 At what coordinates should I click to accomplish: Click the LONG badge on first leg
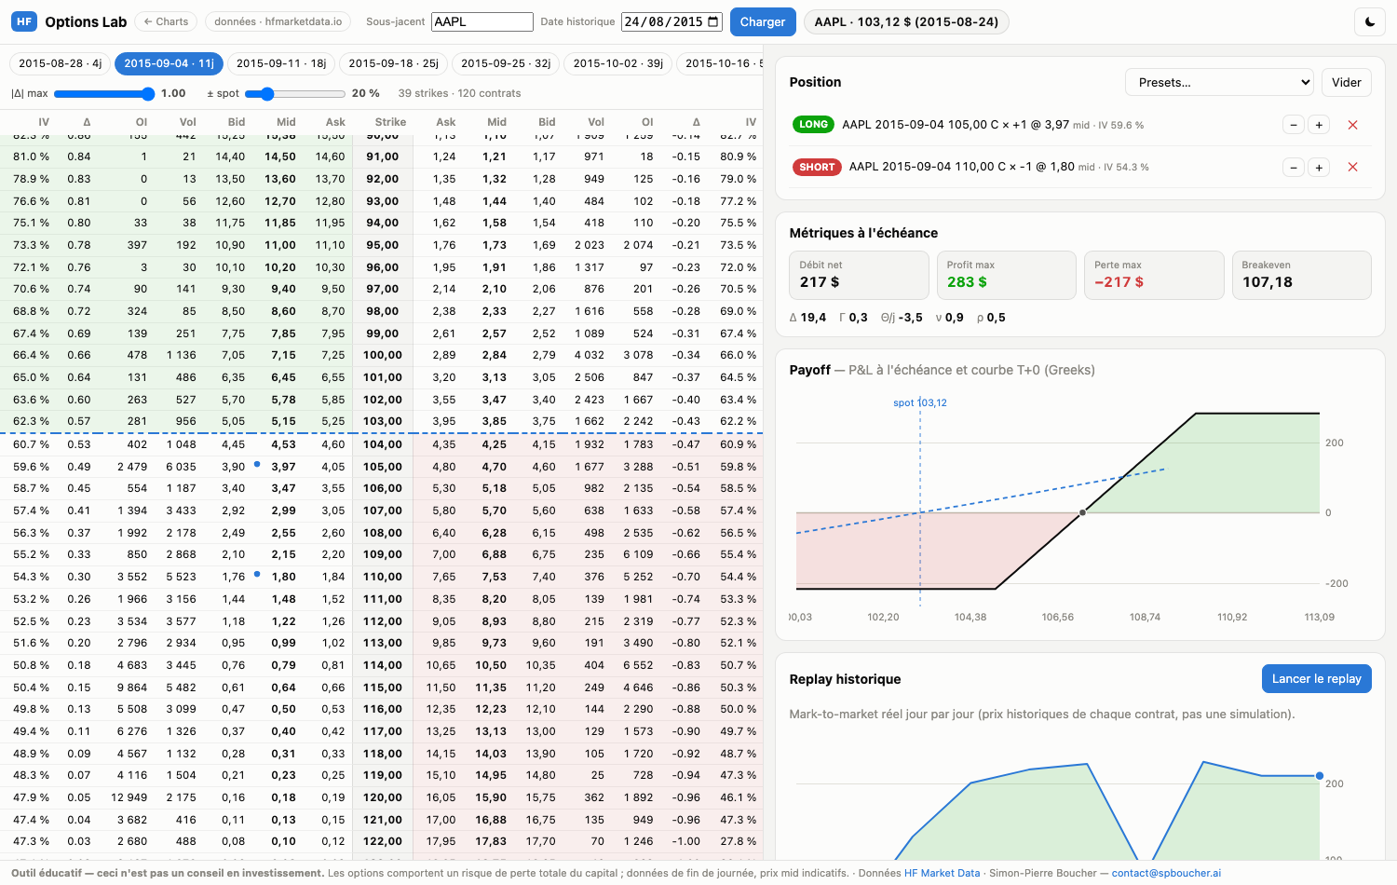click(813, 125)
